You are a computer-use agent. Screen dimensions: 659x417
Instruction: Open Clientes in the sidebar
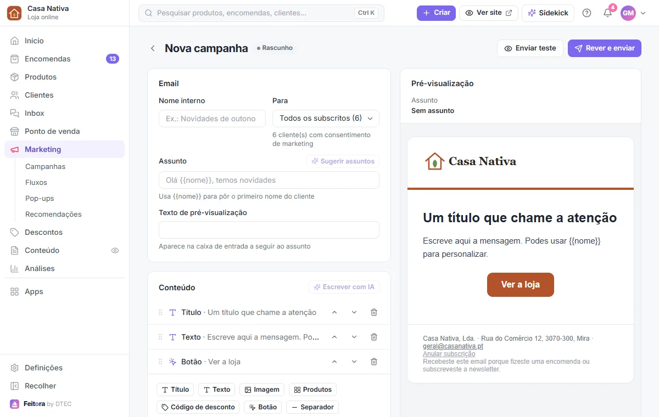point(65,95)
